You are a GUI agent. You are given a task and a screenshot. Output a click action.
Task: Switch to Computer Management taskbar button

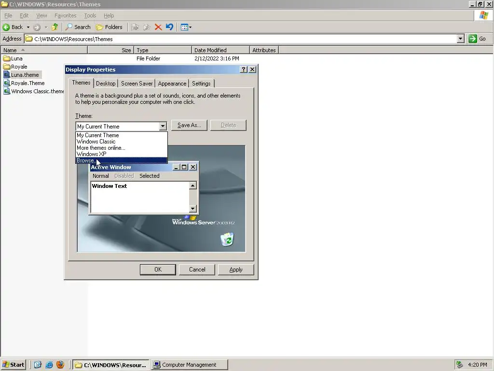[189, 365]
